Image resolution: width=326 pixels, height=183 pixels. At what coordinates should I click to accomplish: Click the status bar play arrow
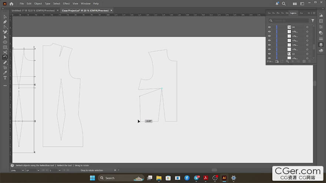click(115, 170)
